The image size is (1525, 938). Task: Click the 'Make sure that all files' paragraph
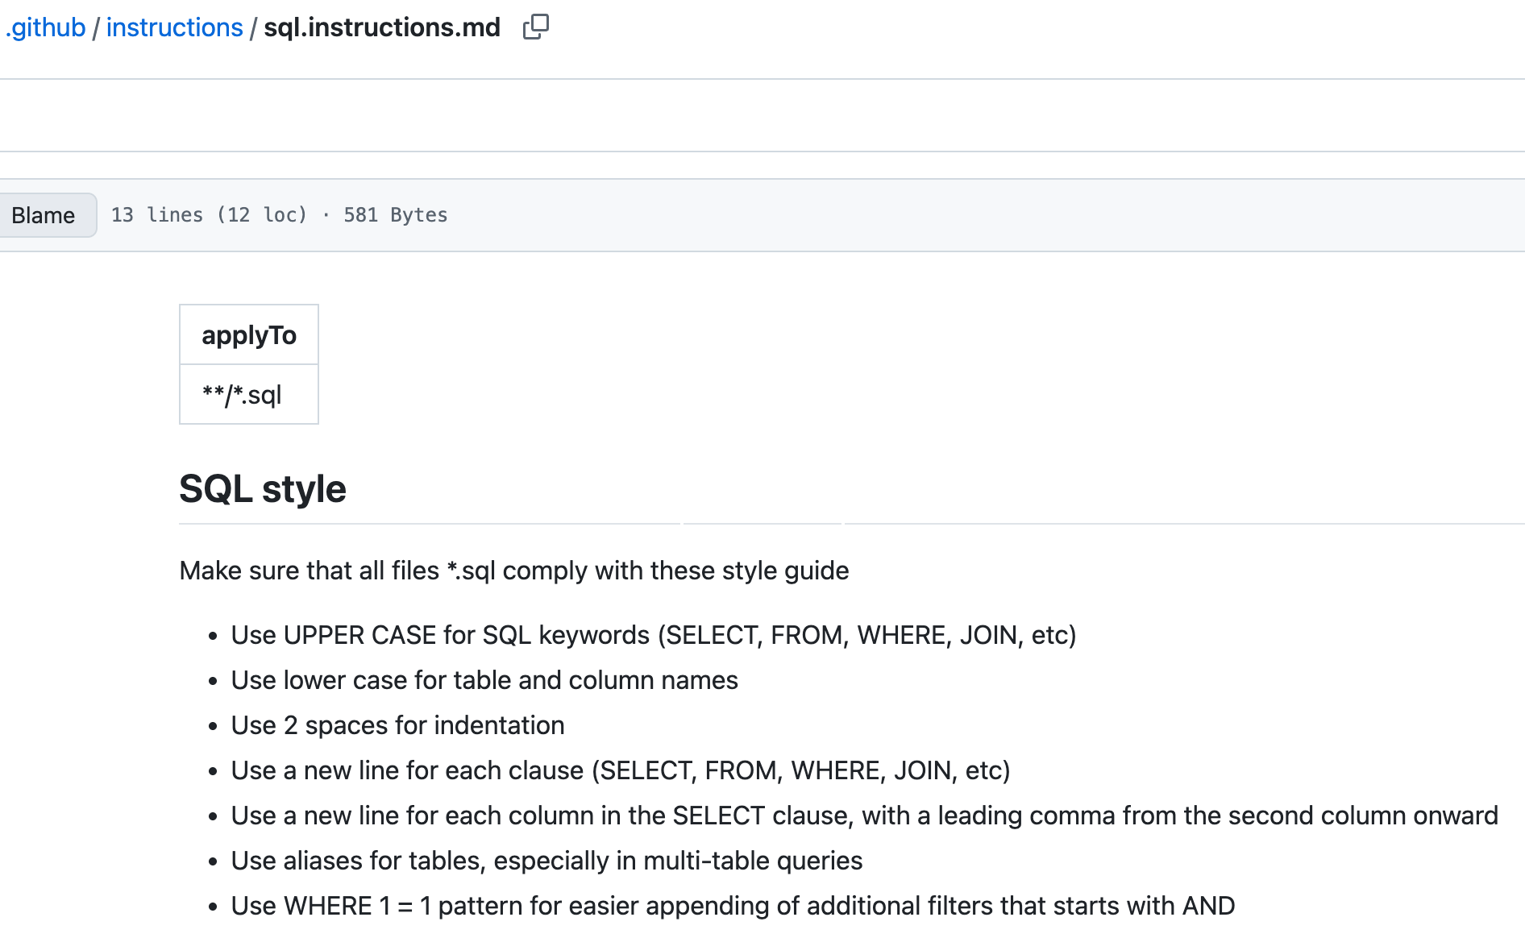[x=514, y=571]
